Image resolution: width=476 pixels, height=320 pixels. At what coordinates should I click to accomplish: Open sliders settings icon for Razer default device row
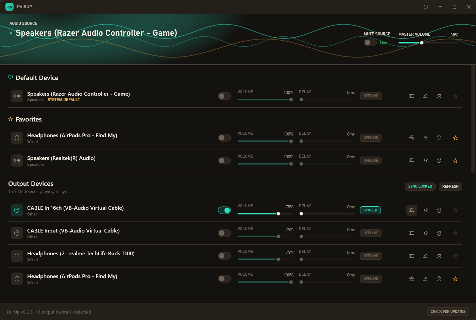pyautogui.click(x=412, y=96)
